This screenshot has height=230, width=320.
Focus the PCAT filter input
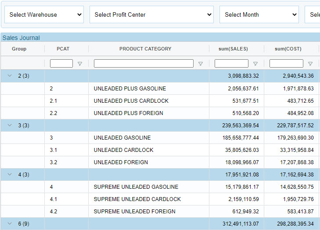pos(61,63)
